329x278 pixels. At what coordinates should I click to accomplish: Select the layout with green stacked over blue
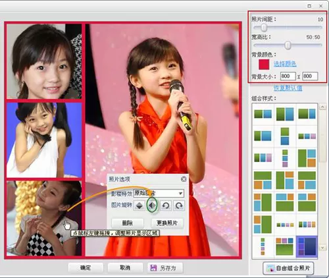pos(285,136)
